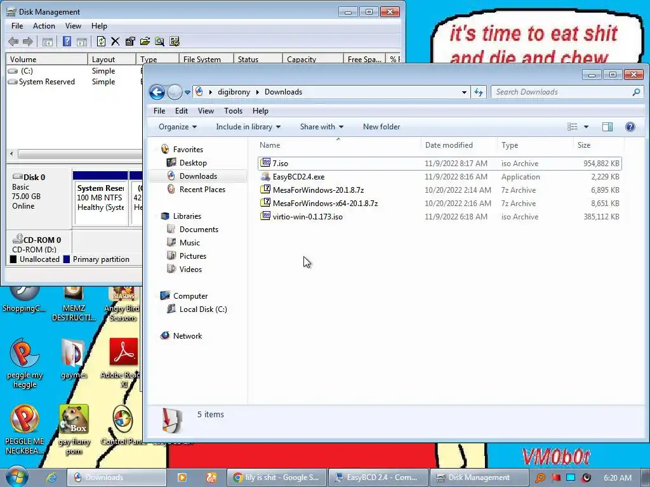The width and height of the screenshot is (650, 487).
Task: Click the New folder button
Action: [381, 127]
